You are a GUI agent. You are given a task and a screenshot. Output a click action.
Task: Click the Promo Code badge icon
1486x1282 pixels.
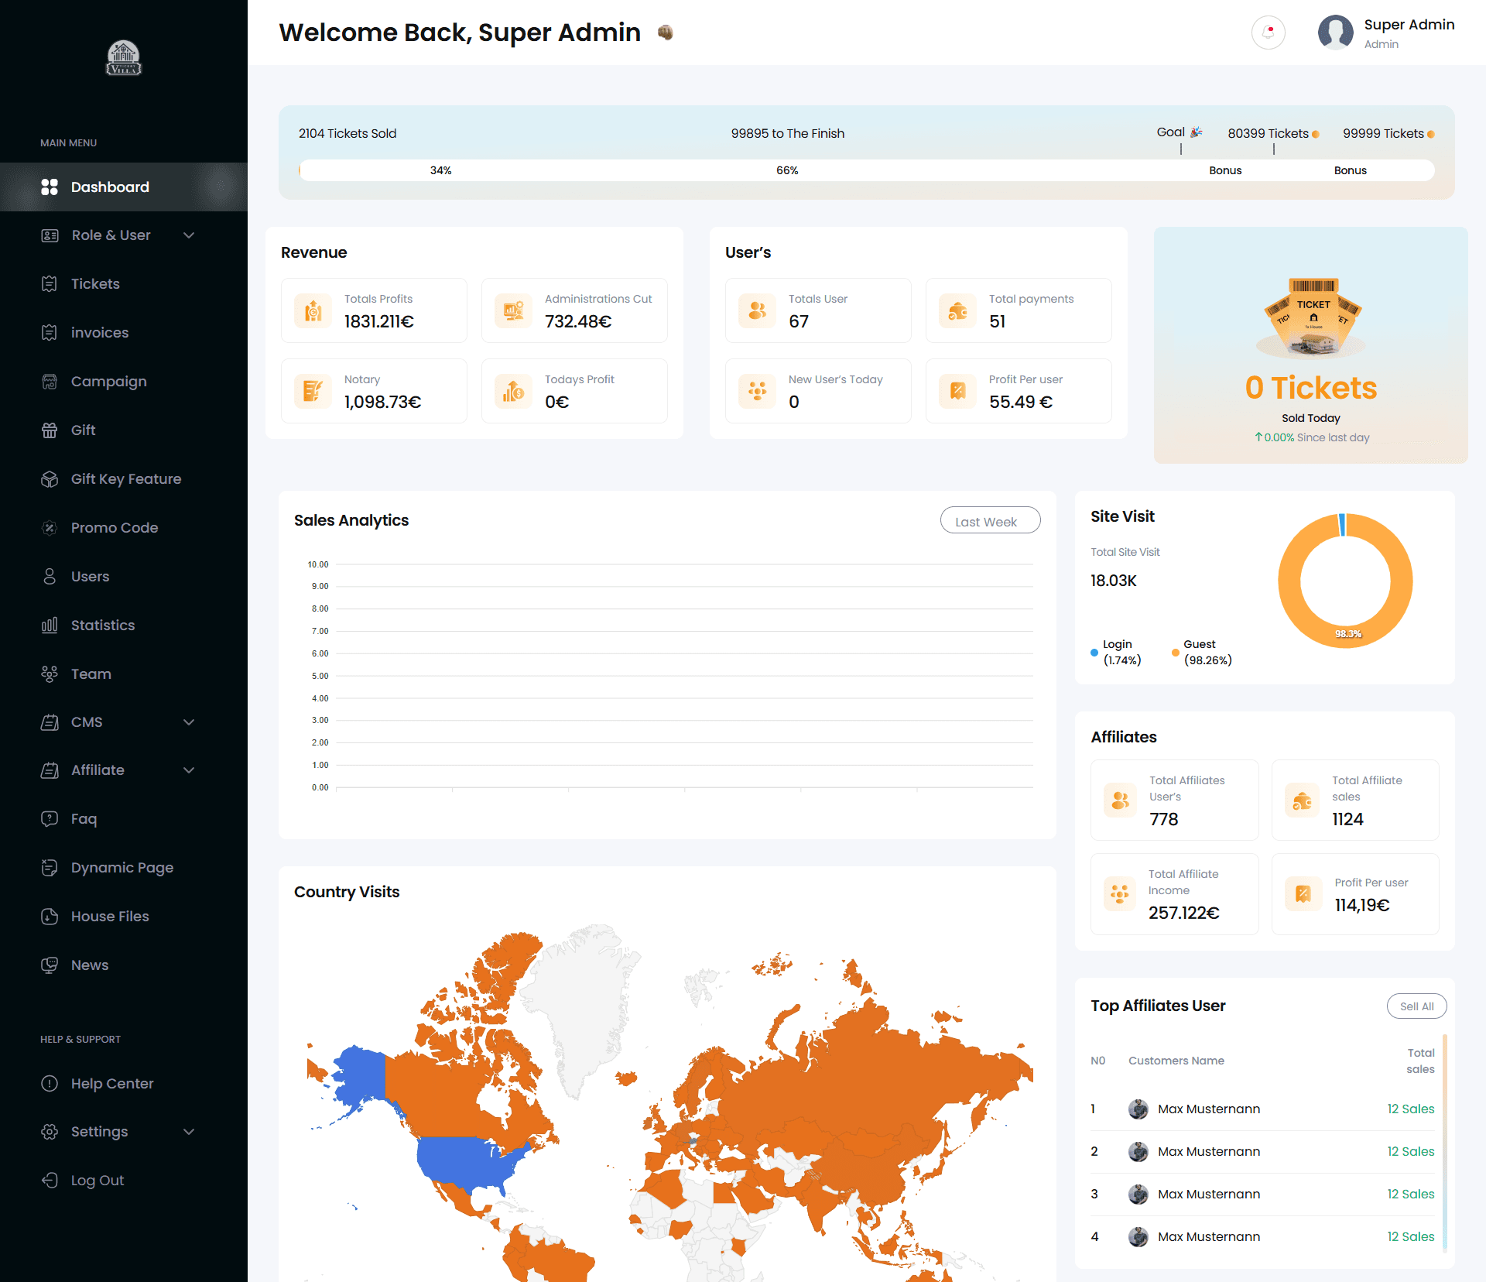tap(50, 528)
